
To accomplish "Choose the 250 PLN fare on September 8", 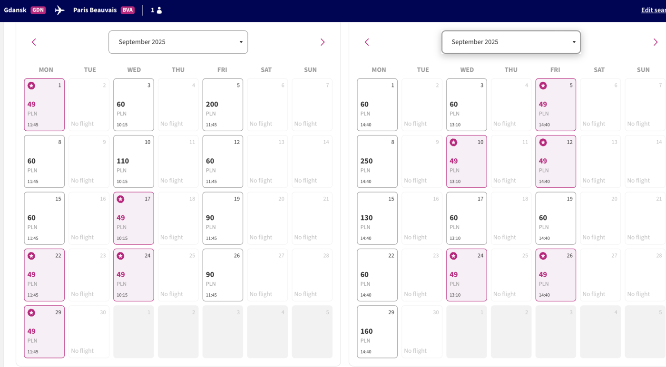I will (377, 162).
